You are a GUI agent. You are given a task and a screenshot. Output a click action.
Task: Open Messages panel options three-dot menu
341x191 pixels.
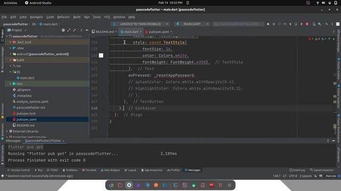[x=328, y=141]
